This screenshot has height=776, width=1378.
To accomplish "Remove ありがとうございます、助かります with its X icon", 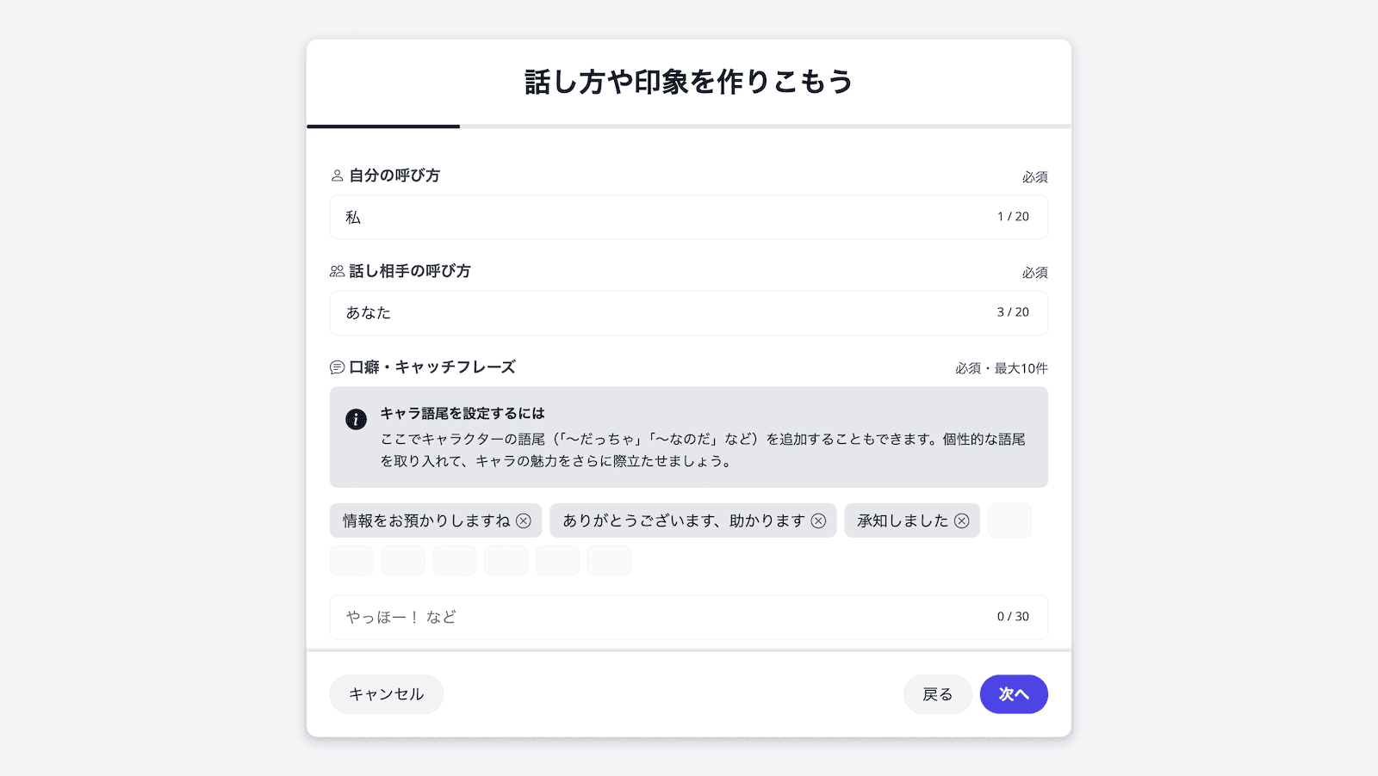I will click(x=819, y=520).
